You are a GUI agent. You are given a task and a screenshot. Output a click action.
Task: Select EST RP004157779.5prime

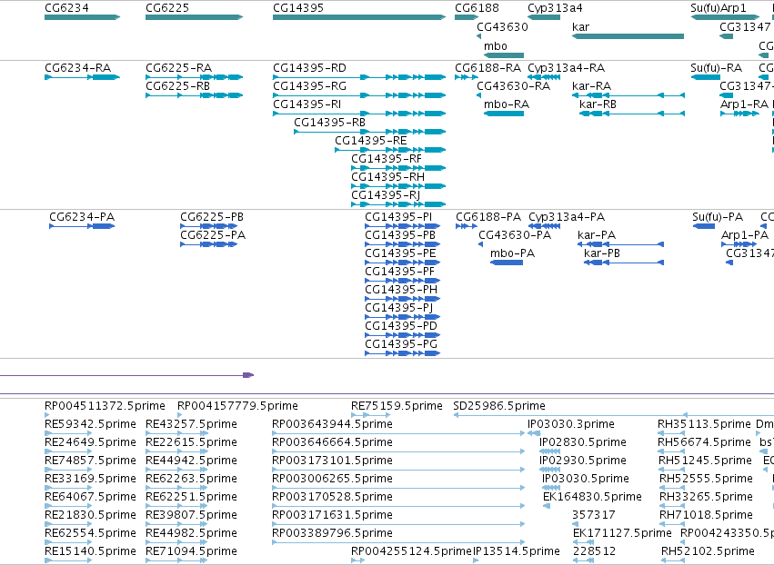pos(237,406)
